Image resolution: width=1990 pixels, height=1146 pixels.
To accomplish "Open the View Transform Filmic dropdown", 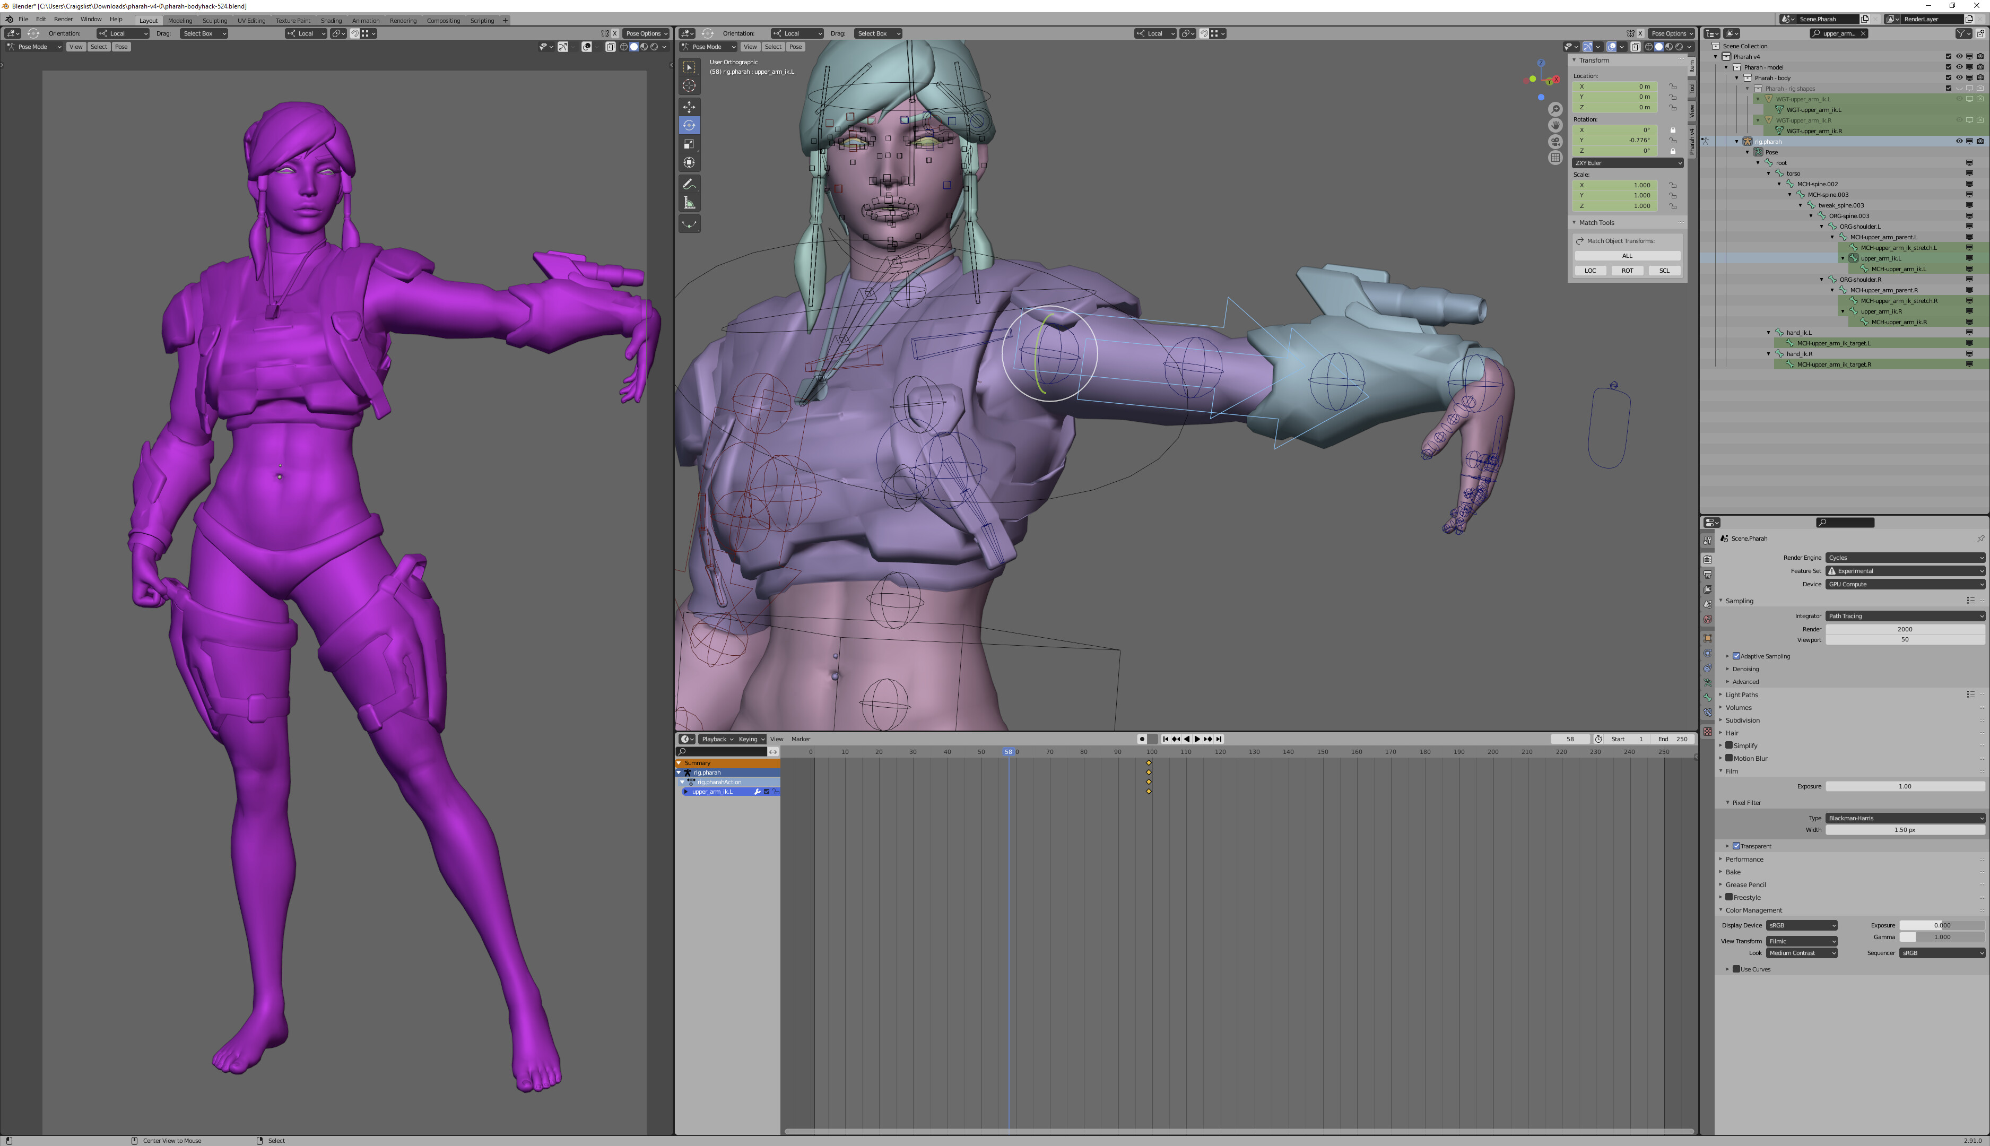I will point(1801,941).
